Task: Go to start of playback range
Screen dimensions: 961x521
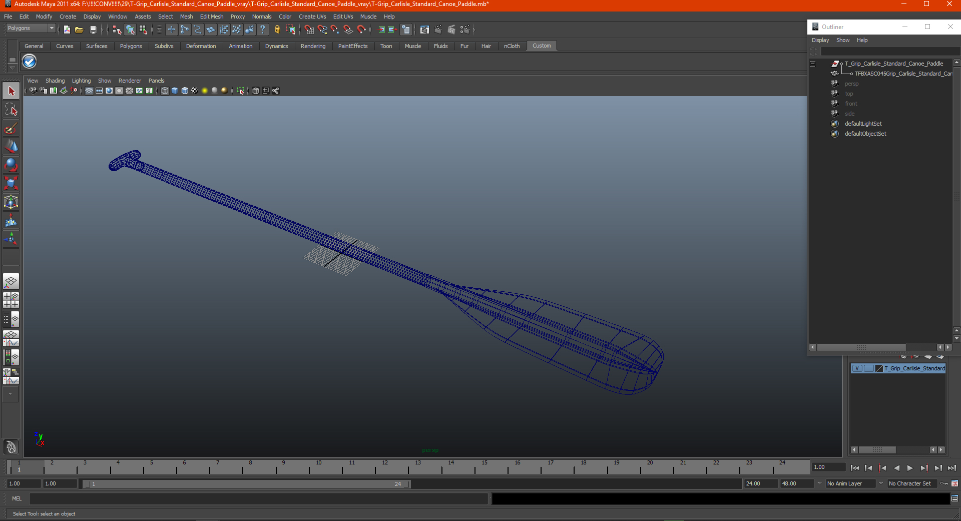Action: [854, 468]
